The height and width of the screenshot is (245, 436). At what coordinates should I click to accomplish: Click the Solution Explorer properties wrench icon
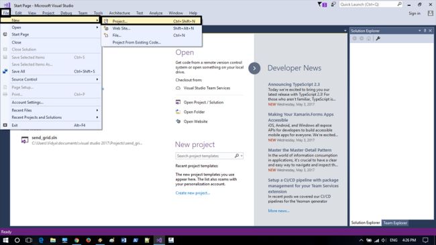pyautogui.click(x=378, y=38)
